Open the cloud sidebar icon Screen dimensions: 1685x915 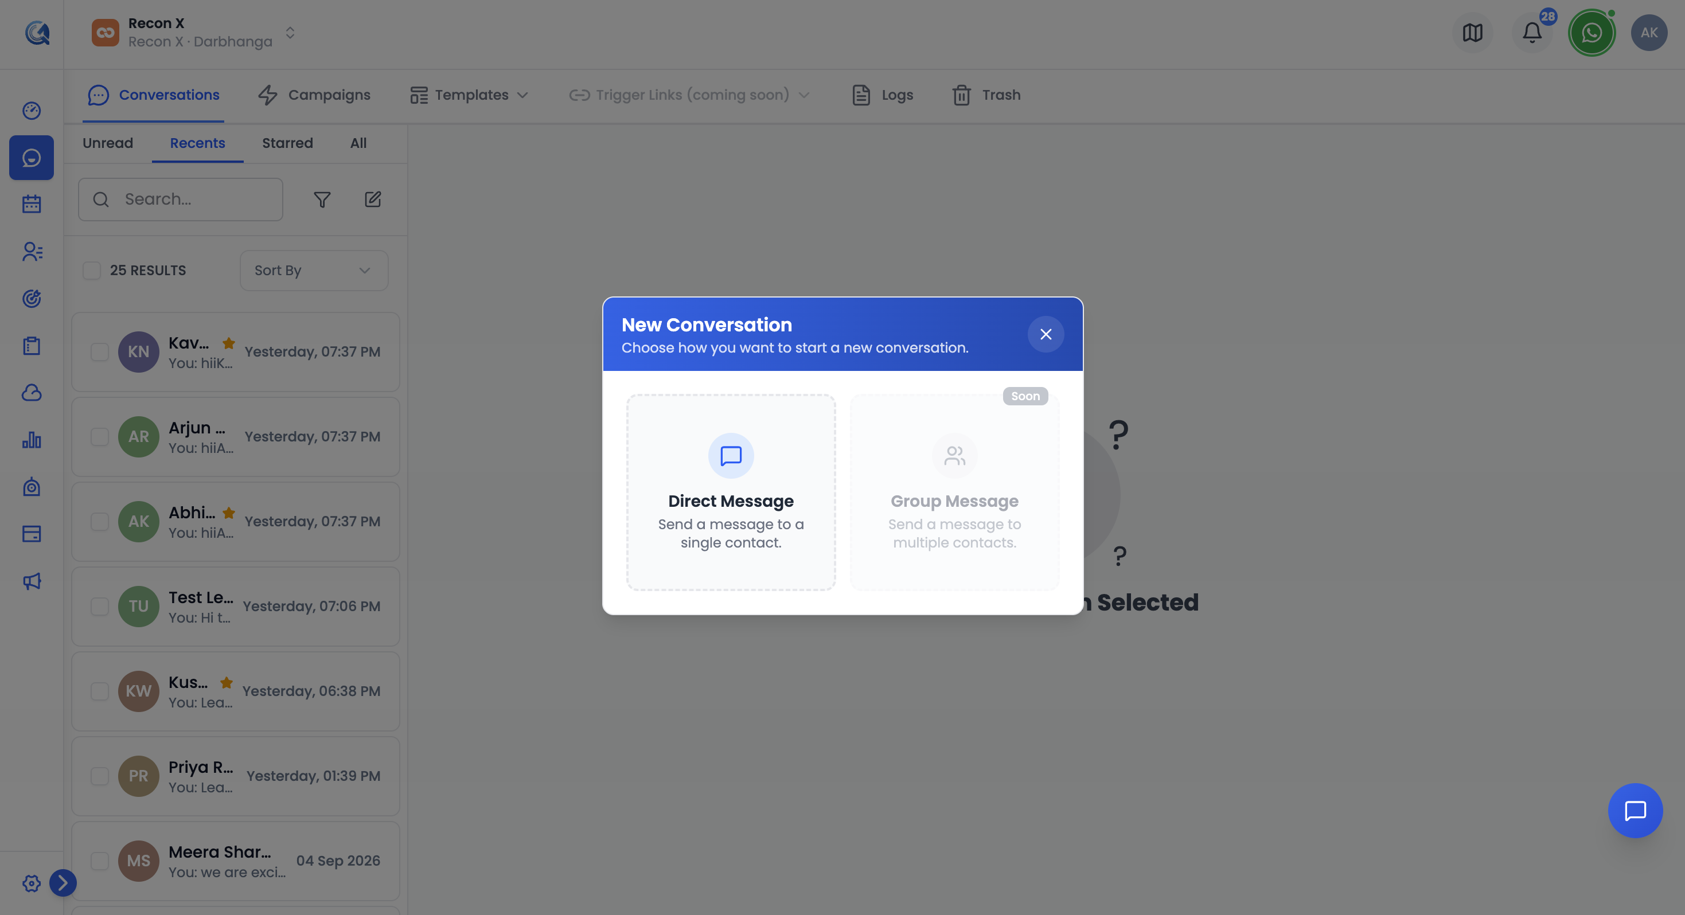32,392
